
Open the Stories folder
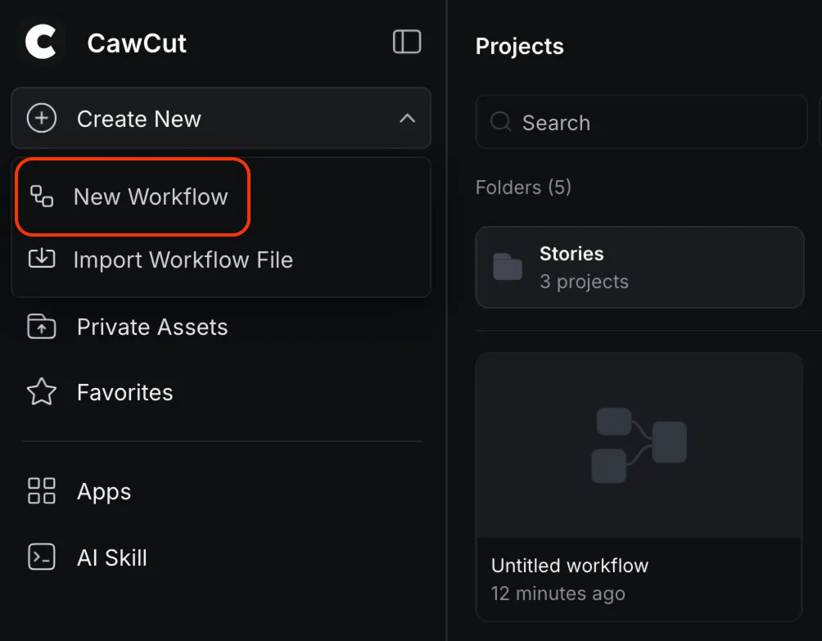tap(639, 268)
